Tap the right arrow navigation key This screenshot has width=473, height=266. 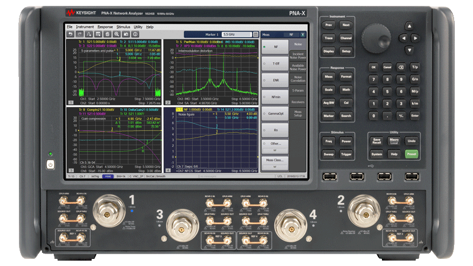click(x=416, y=38)
